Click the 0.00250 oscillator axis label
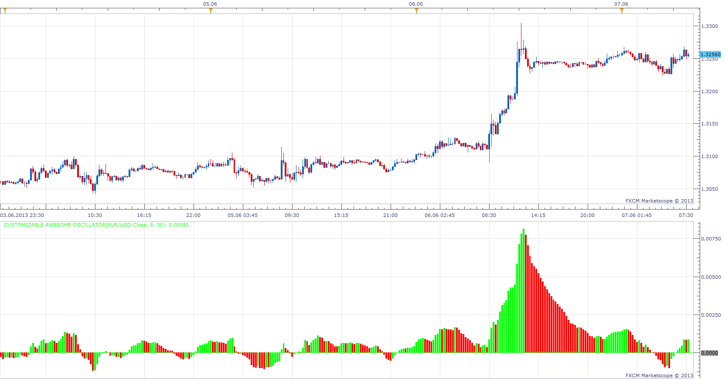The width and height of the screenshot is (725, 379). point(711,315)
